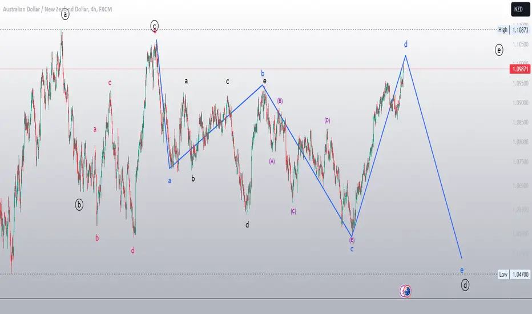Select the Low 1.04700 price label
532x314 pixels.
514,274
